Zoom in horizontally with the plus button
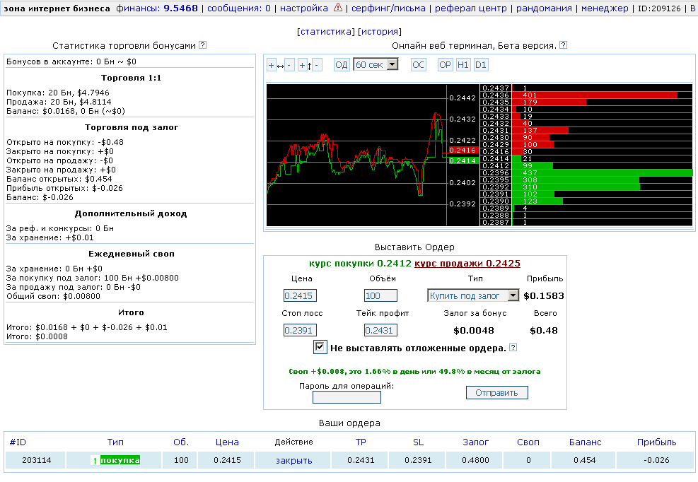This screenshot has width=698, height=482. (271, 65)
